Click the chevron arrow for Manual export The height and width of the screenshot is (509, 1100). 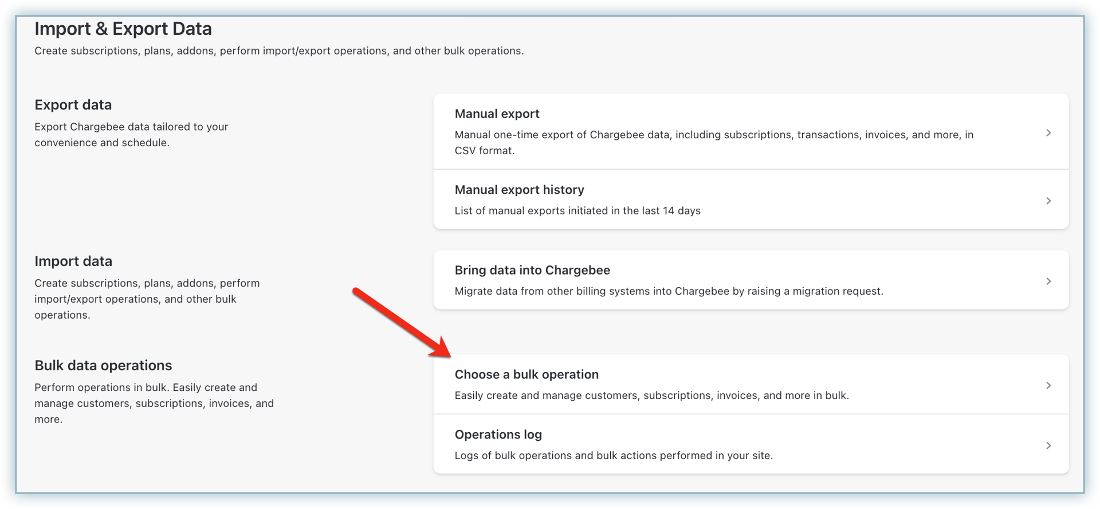(1048, 133)
